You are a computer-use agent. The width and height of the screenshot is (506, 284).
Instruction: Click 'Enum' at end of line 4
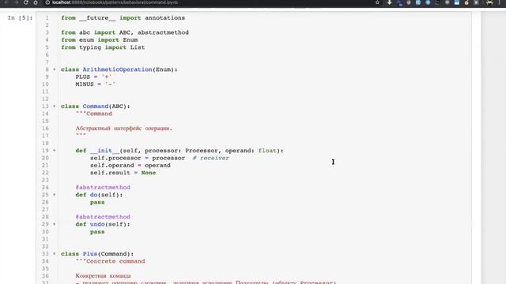[130, 40]
